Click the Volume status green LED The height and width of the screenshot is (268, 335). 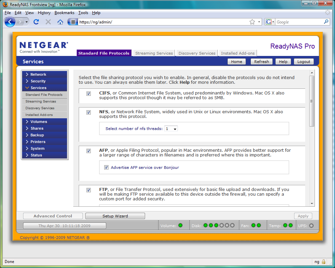pyautogui.click(x=180, y=225)
